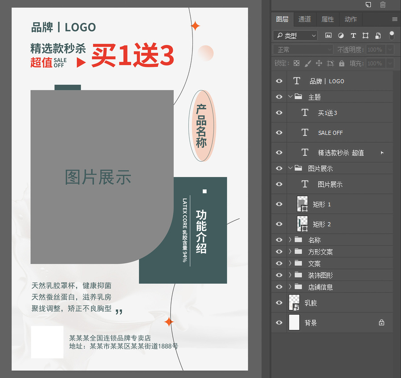Image resolution: width=401 pixels, height=378 pixels.
Task: Click lock position move icon
Action: pos(319,63)
